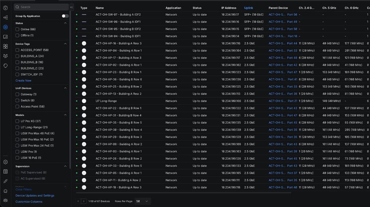Open the Port Manager sidebar icon
Viewport: 370px width, 207px height.
tap(5, 46)
